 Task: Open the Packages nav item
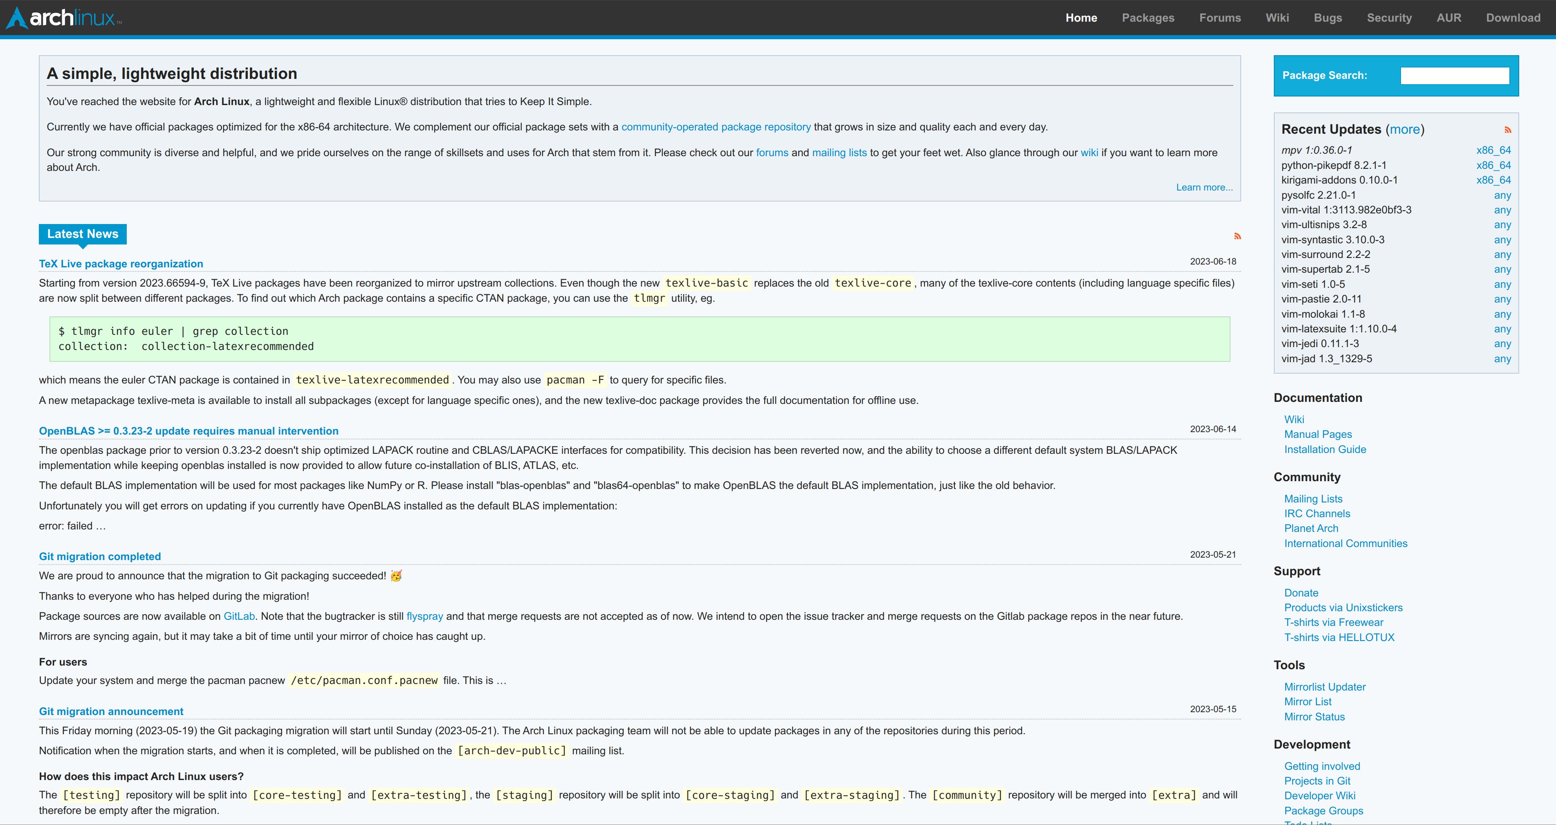pos(1148,18)
